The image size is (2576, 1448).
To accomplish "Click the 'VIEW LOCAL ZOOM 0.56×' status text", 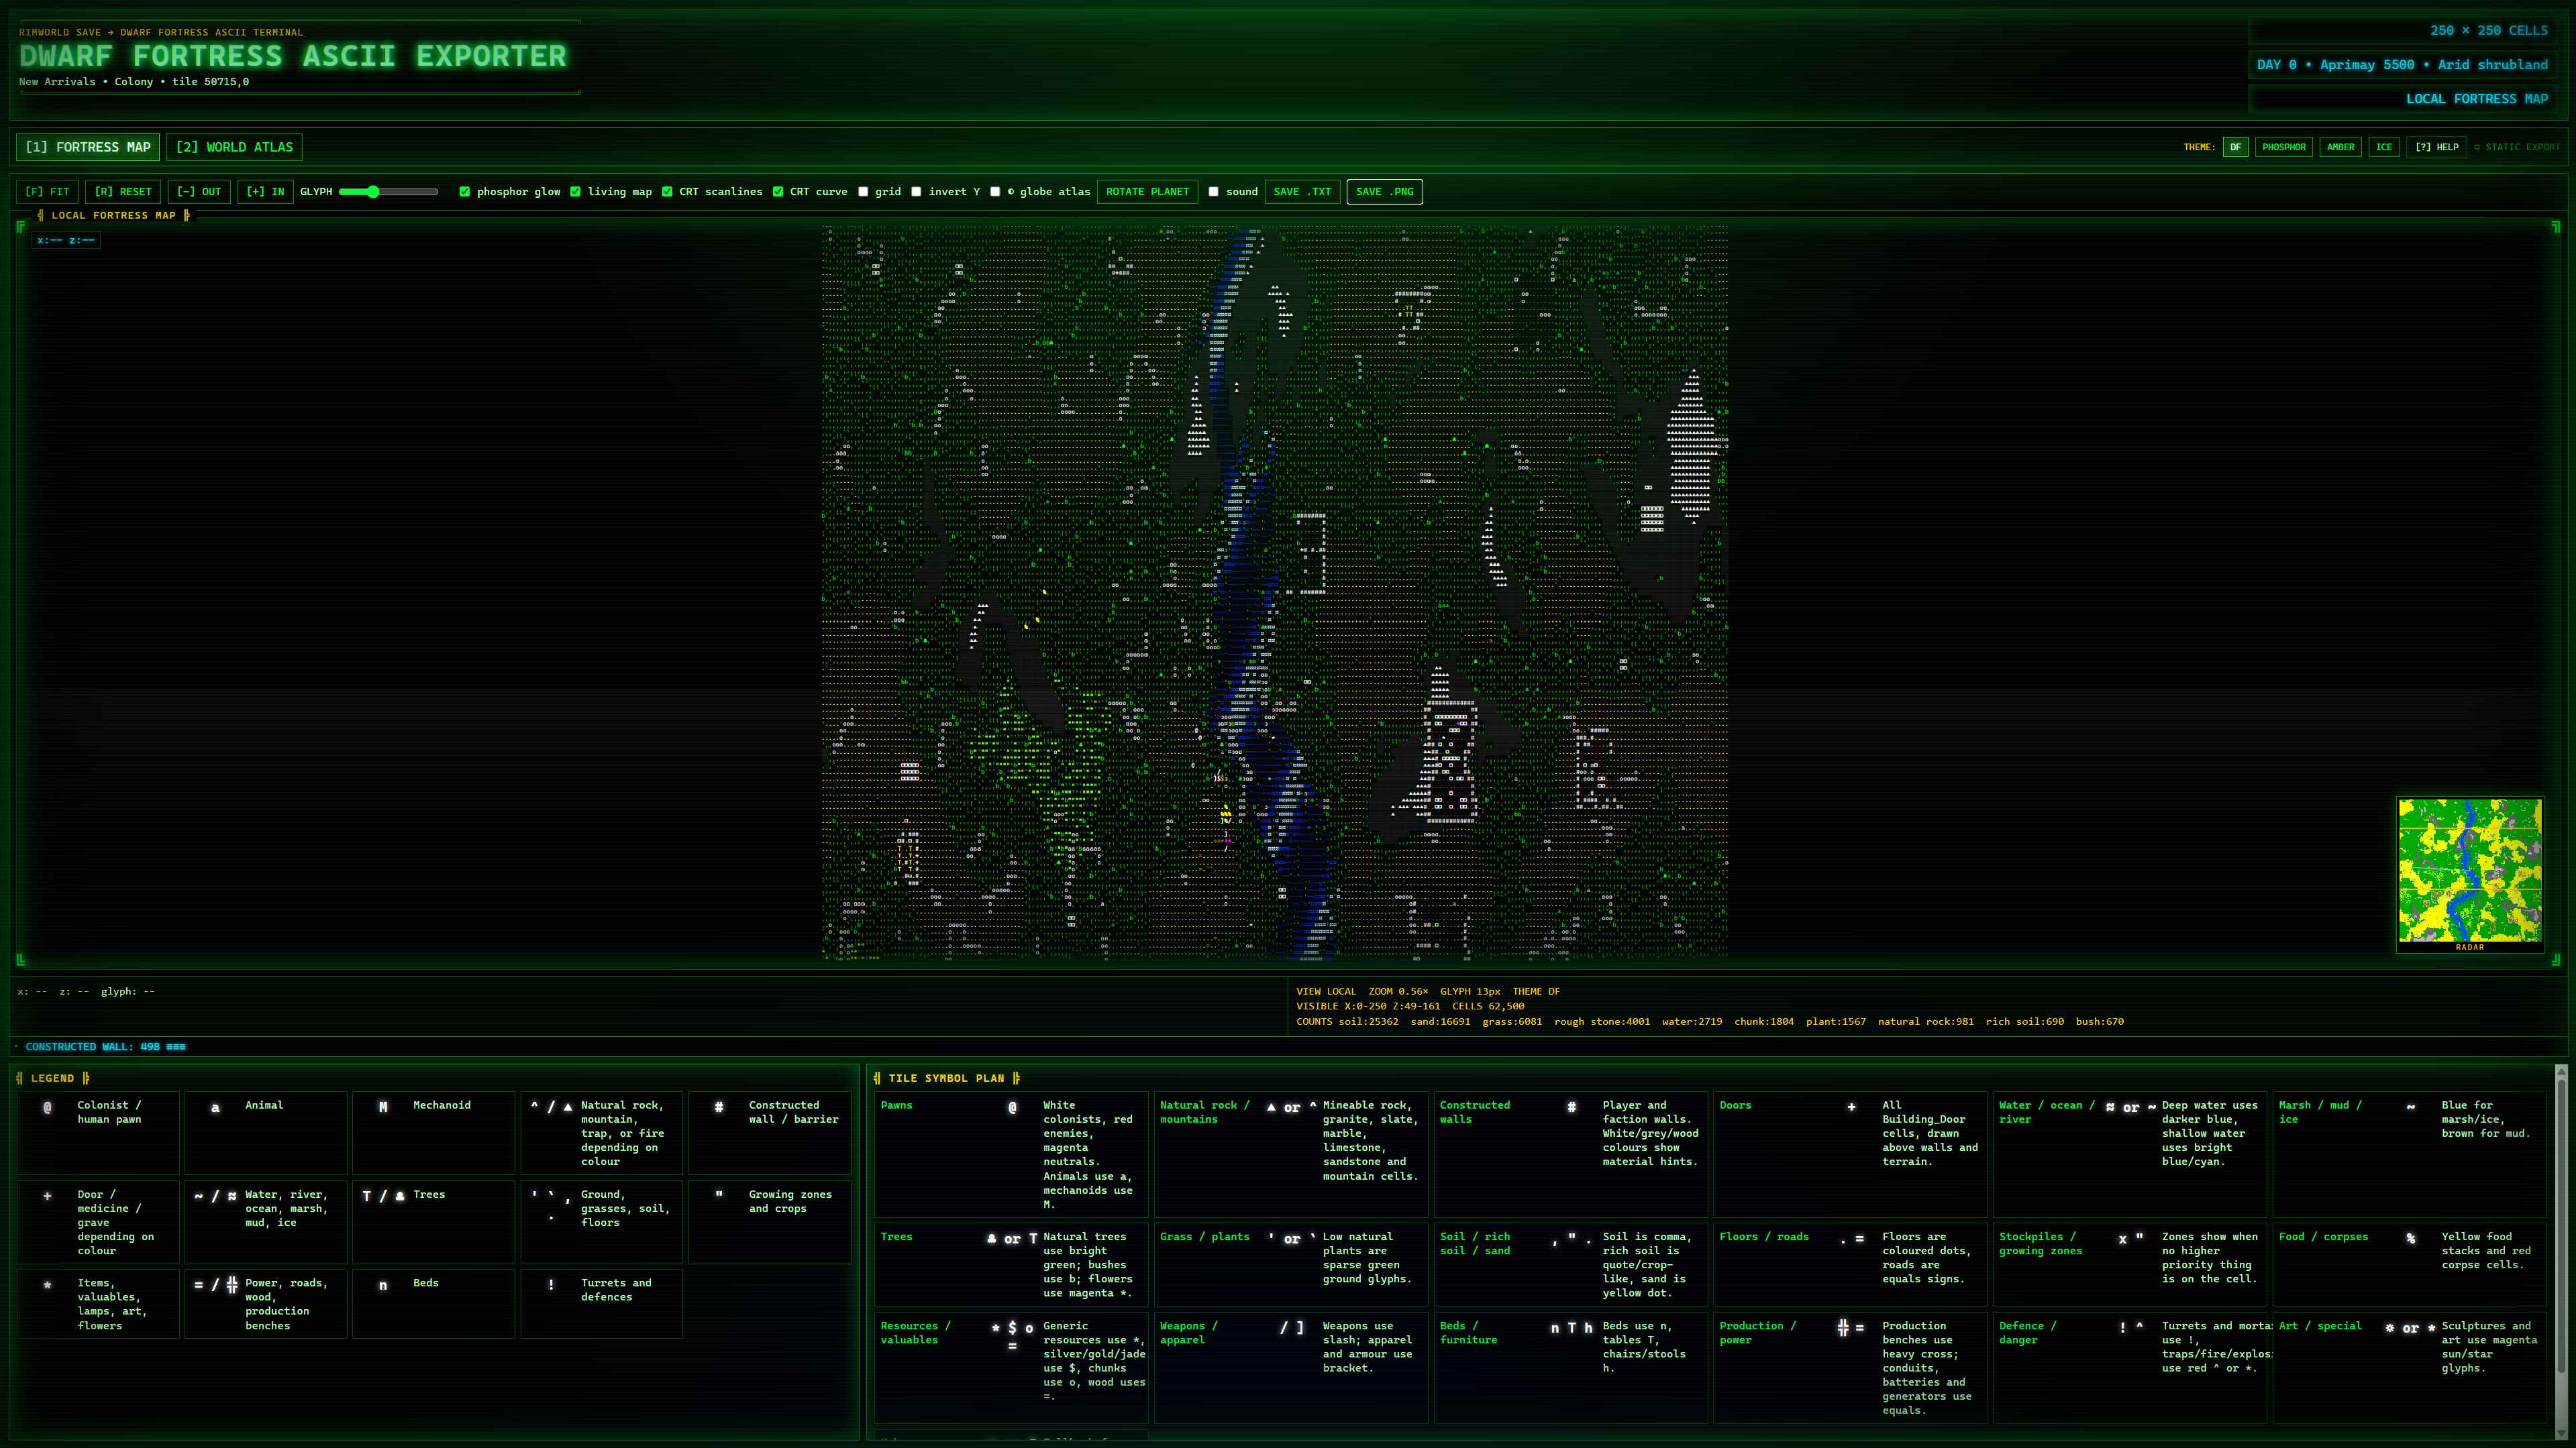I will tap(1362, 991).
